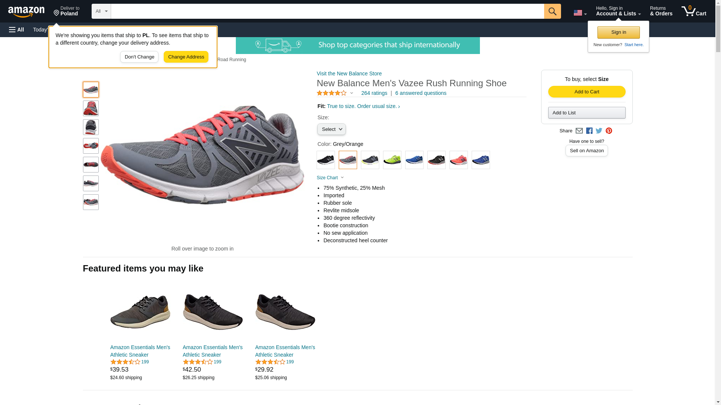
Task: Share product on Twitter
Action: coord(599,131)
